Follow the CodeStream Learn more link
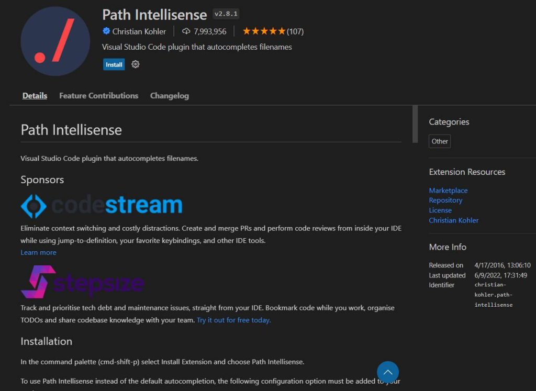 (38, 252)
